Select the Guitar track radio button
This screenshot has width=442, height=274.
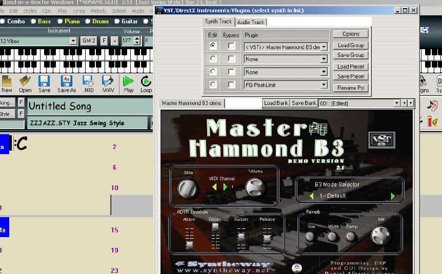(x=117, y=21)
